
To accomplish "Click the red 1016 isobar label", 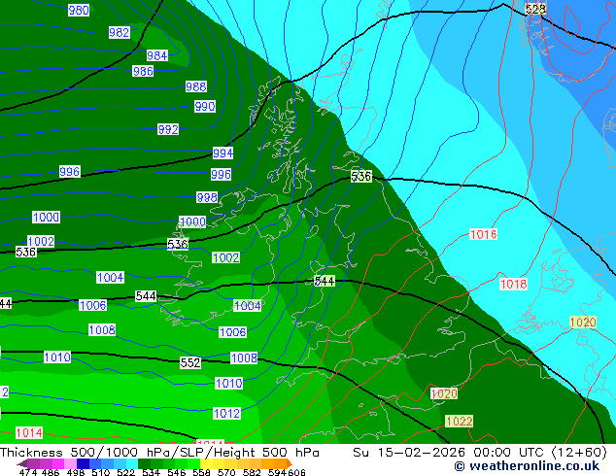I will (483, 234).
